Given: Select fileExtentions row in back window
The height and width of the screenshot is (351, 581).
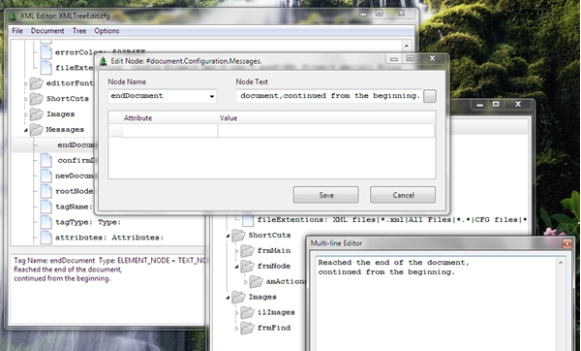Looking at the screenshot, I should (x=392, y=220).
